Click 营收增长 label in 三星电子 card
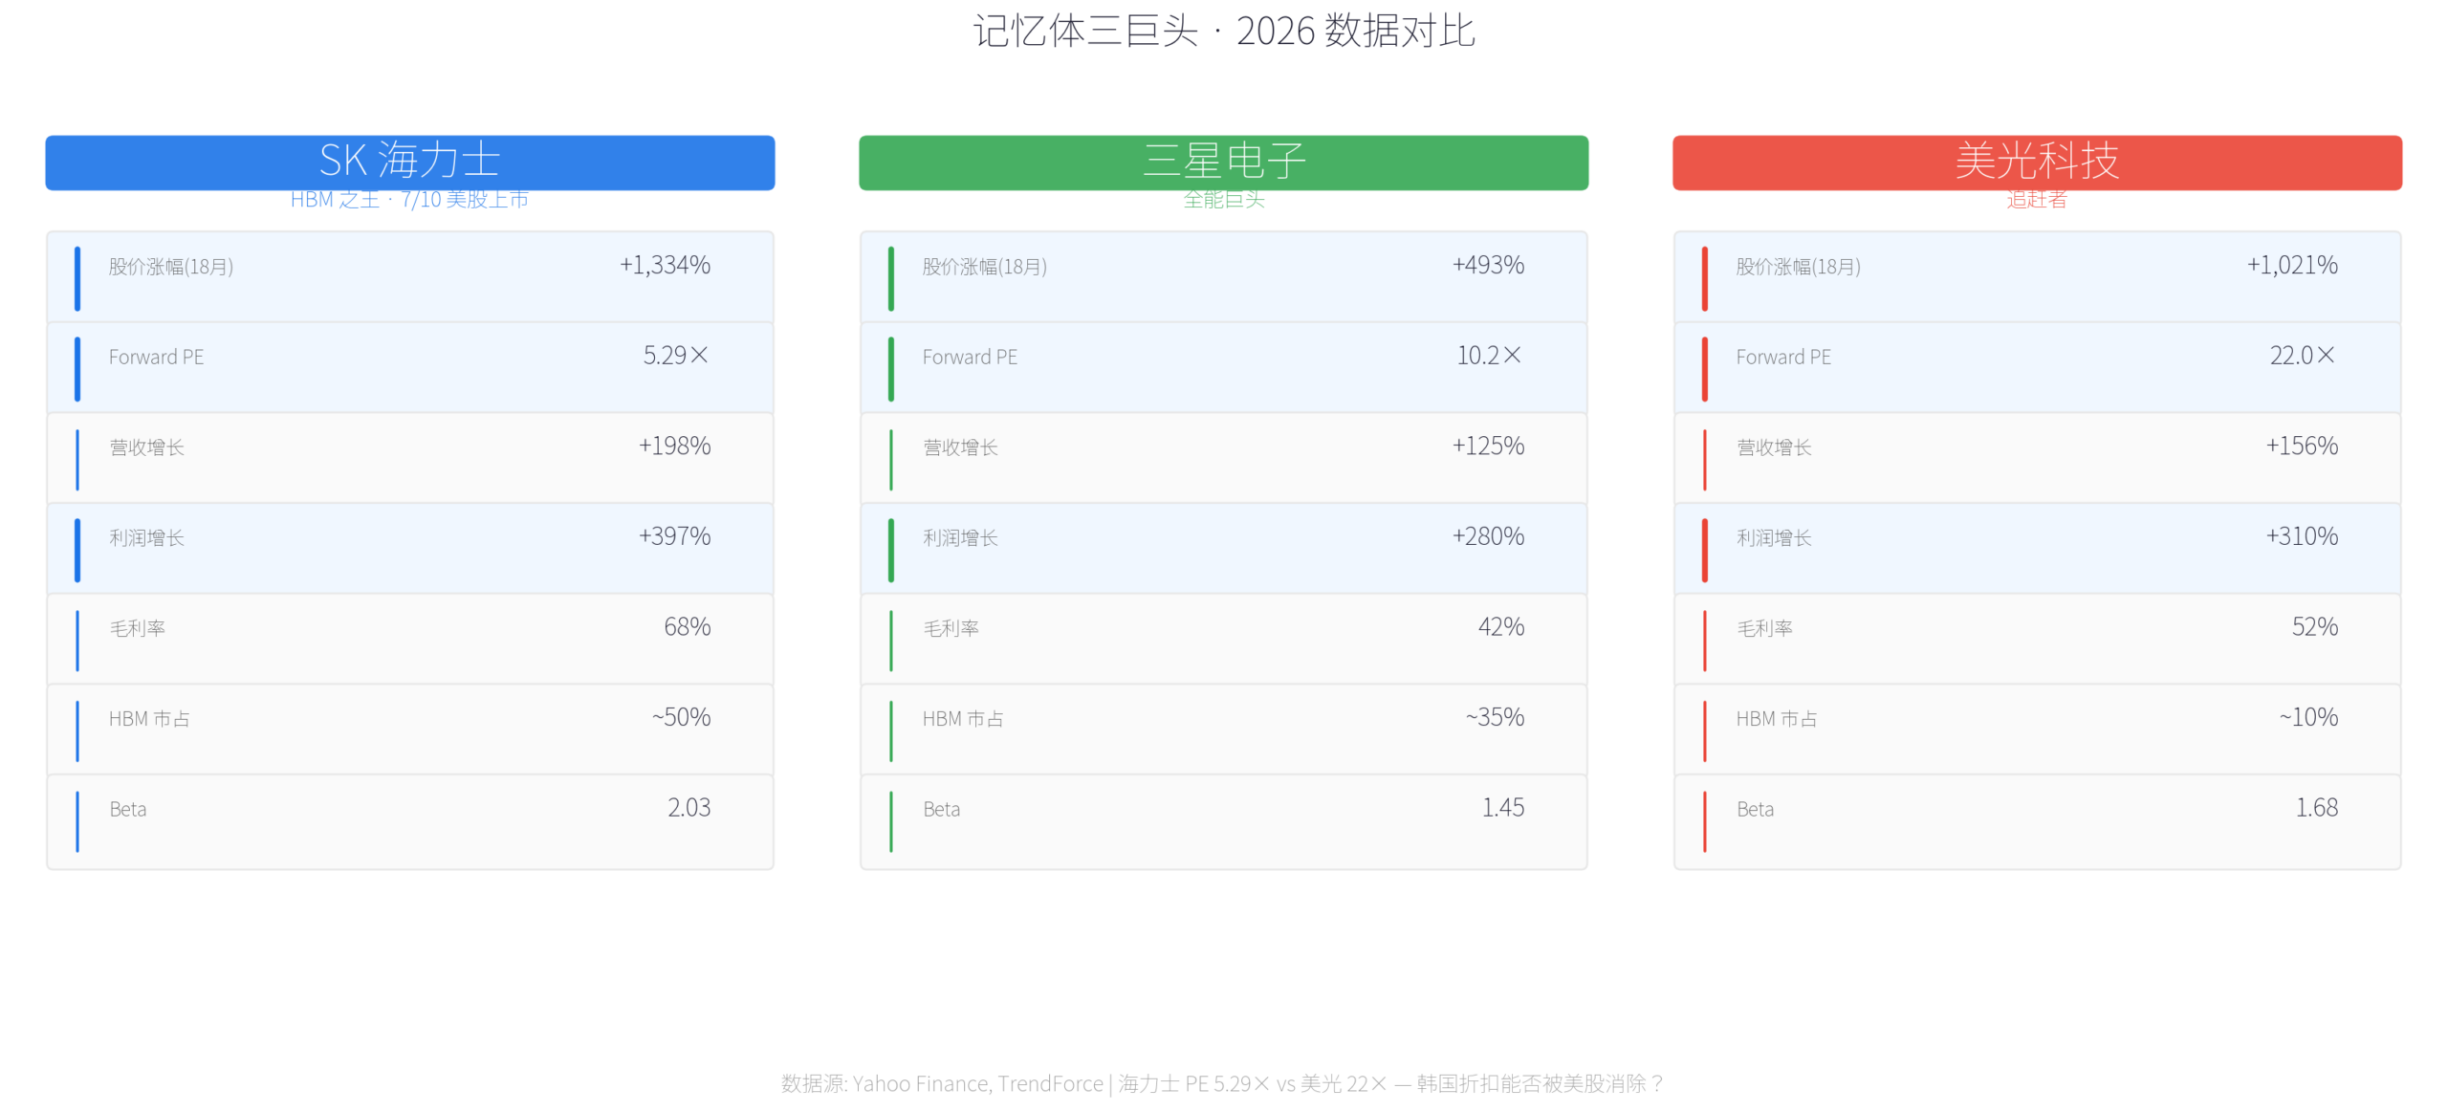2448x1111 pixels. point(960,447)
